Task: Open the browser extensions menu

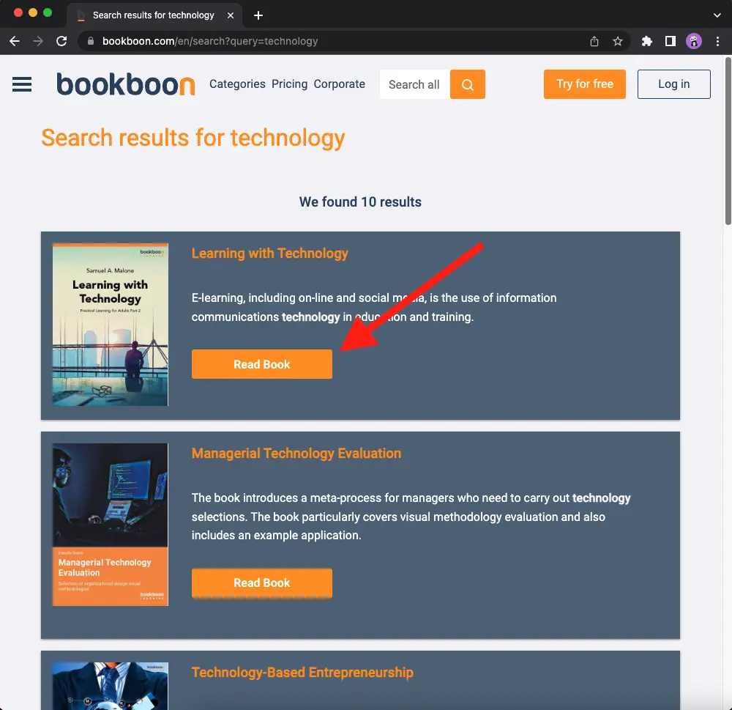Action: click(646, 41)
